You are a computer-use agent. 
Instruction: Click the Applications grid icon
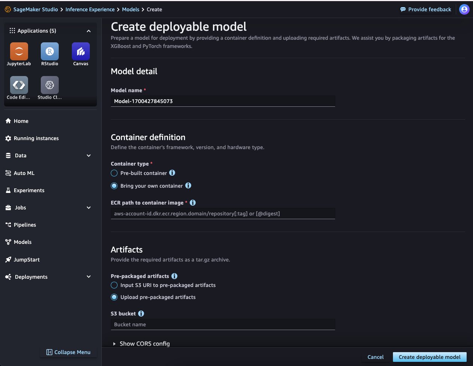[x=12, y=31]
